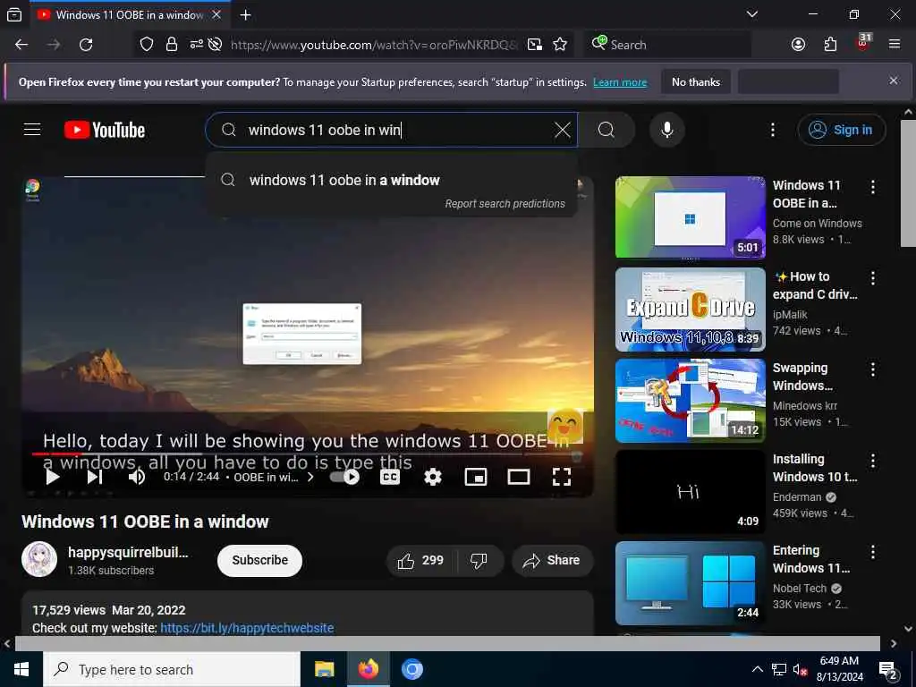The image size is (916, 687).
Task: Open picture-in-picture from the address bar
Action: click(535, 45)
